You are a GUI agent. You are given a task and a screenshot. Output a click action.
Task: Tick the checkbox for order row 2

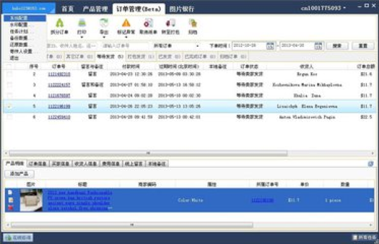9,74
